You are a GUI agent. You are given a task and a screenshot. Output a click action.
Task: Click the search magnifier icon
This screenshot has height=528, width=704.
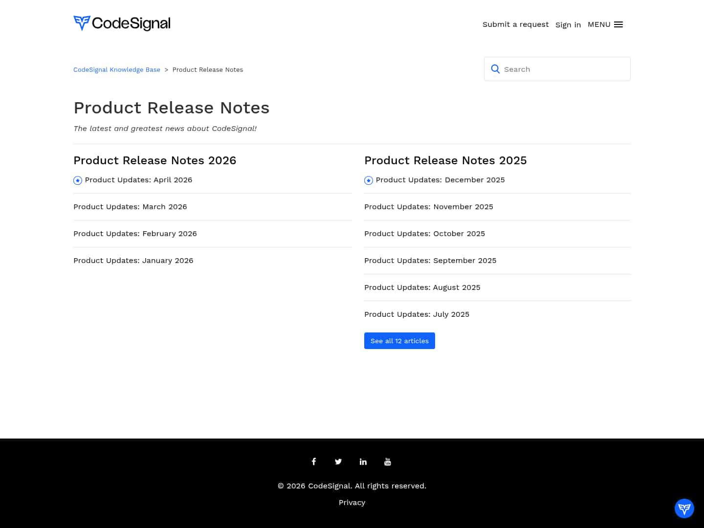tap(495, 69)
